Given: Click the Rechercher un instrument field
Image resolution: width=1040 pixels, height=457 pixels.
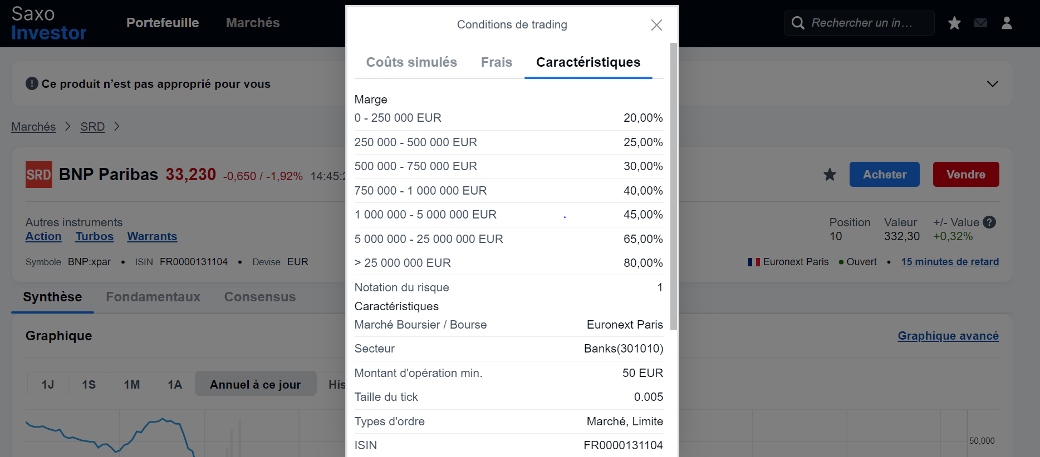Looking at the screenshot, I should pos(861,23).
